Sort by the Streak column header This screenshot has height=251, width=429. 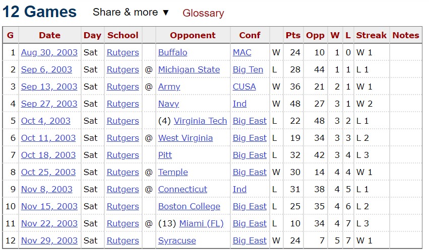(x=371, y=35)
